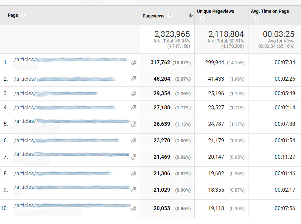Open the /articles/ link in row 4
The image size is (301, 224).
(24, 108)
